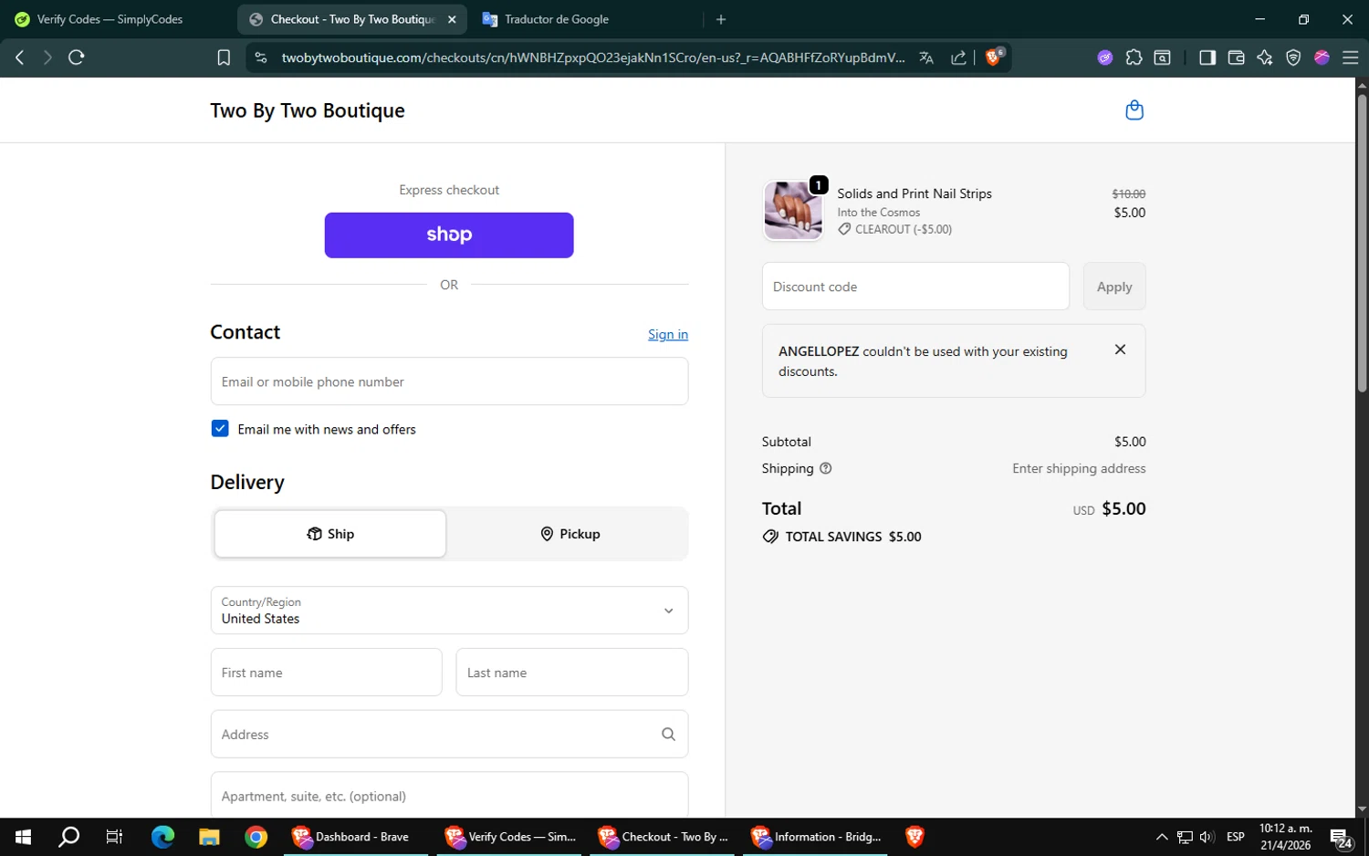Reload the checkout page
This screenshot has height=856, width=1369.
(77, 57)
